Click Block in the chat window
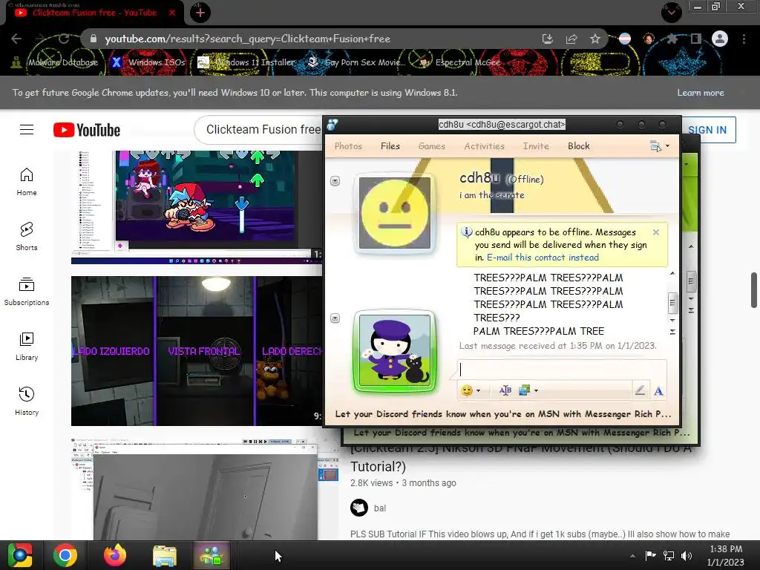The height and width of the screenshot is (570, 760). tap(579, 146)
